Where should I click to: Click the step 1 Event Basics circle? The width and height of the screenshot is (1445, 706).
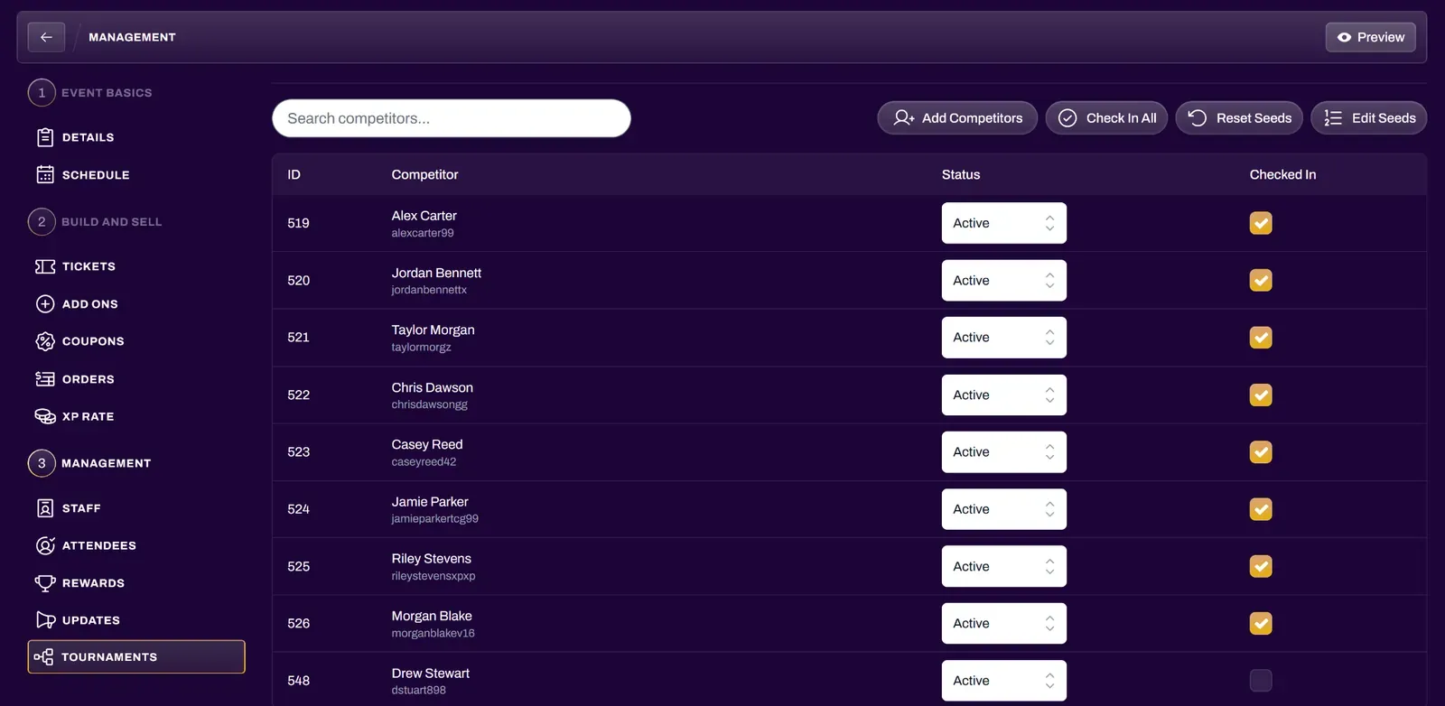point(42,93)
